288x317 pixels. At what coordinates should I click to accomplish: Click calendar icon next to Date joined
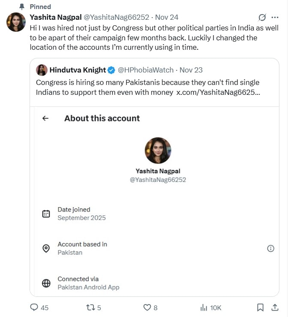(x=46, y=214)
